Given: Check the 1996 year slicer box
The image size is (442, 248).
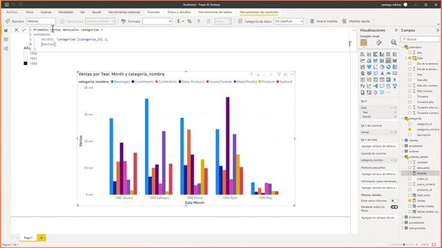Looking at the screenshot, I should tap(26, 54).
